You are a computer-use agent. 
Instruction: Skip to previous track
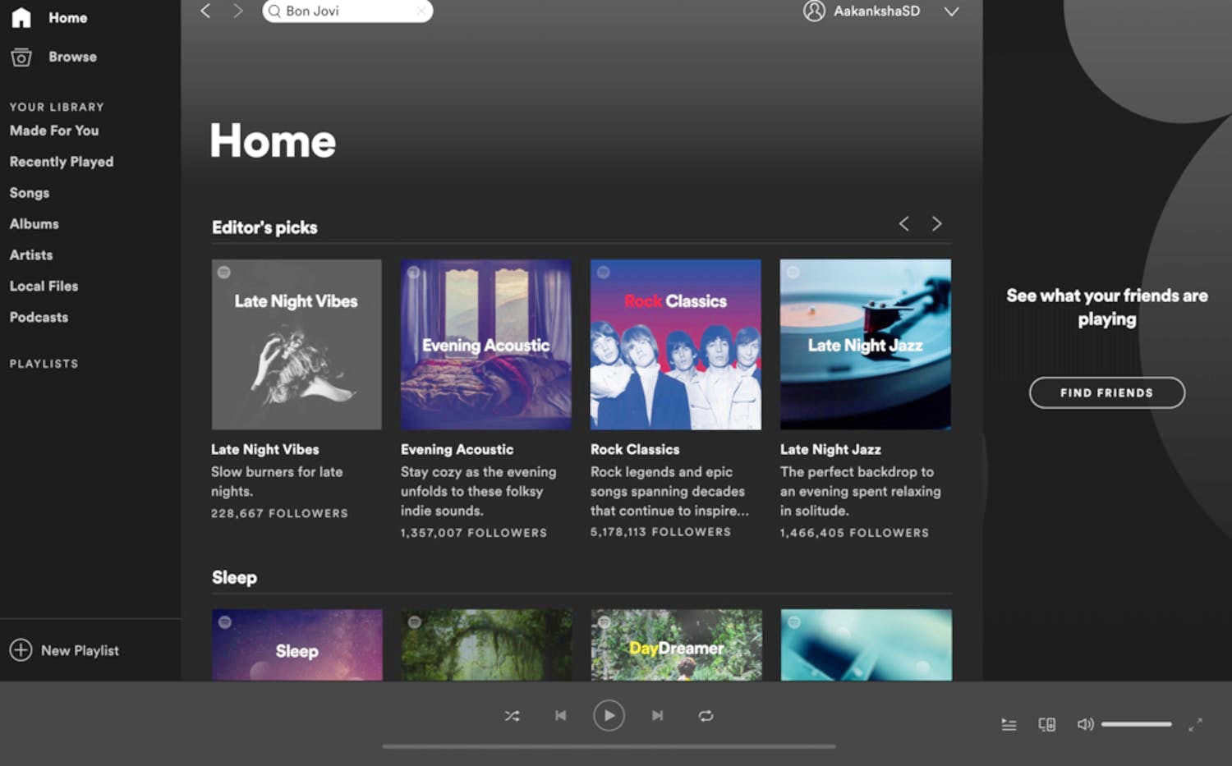(x=560, y=716)
